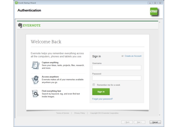Open the Create an Account link
Screen dimensions: 178x127
coord(133,56)
